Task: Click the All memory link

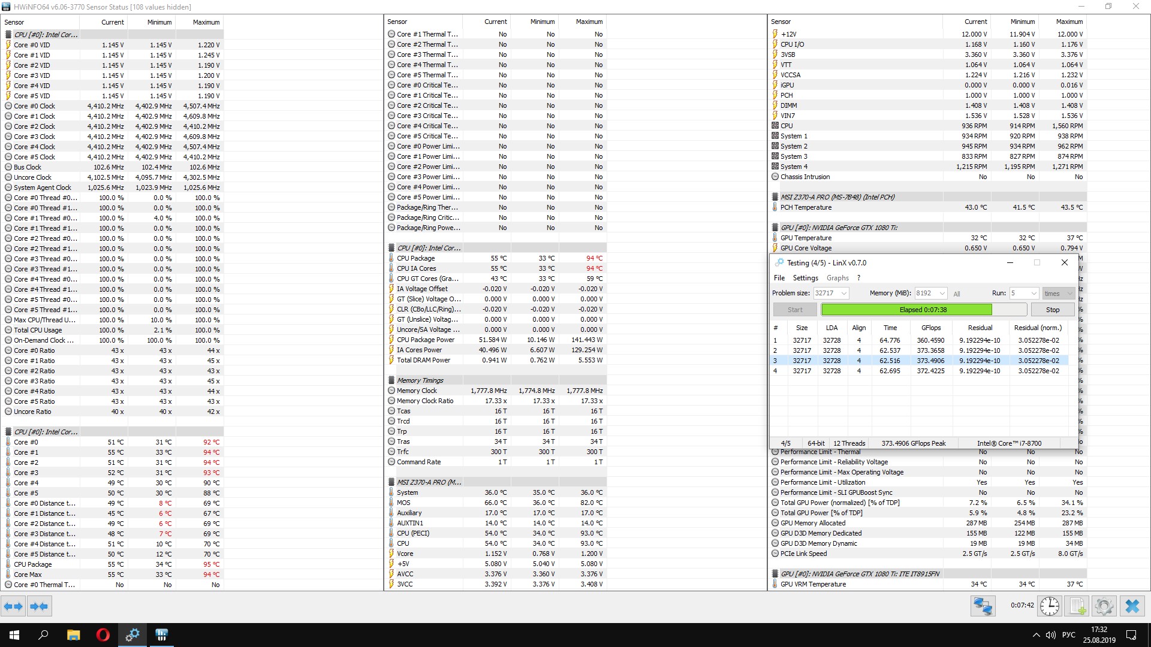Action: click(x=957, y=294)
